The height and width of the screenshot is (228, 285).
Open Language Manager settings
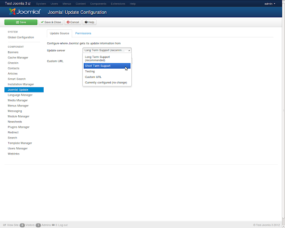pos(20,95)
